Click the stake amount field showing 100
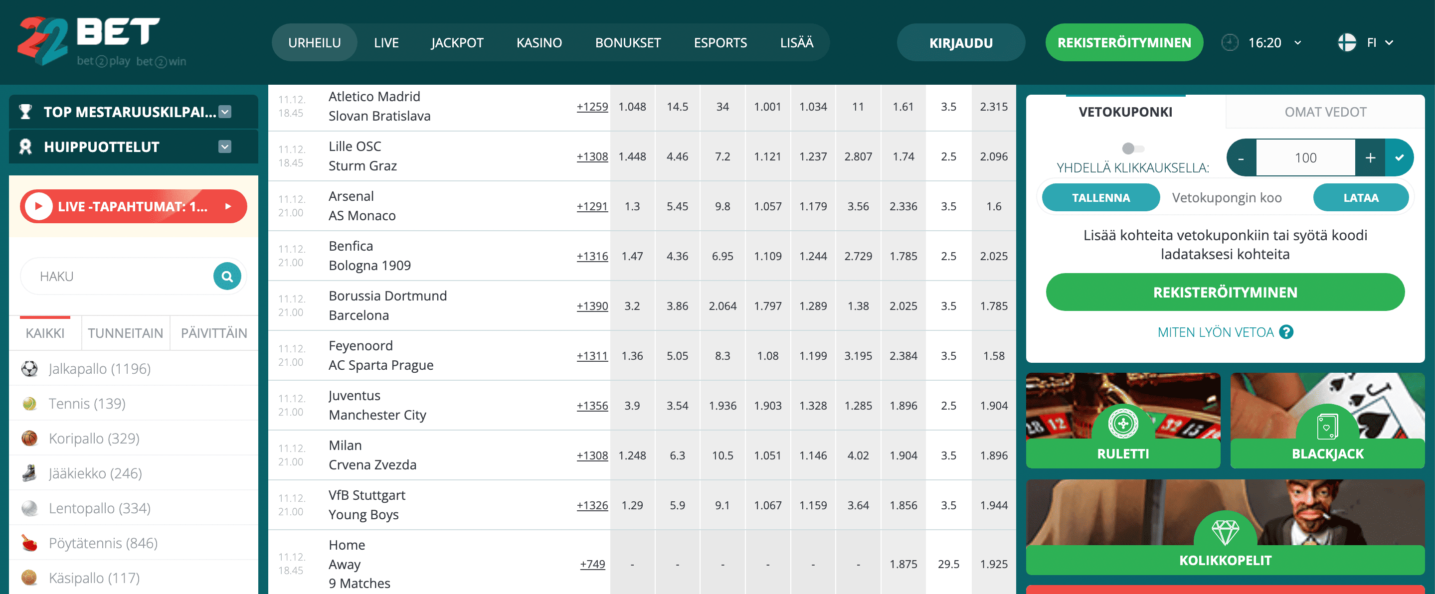This screenshot has width=1435, height=594. point(1305,157)
